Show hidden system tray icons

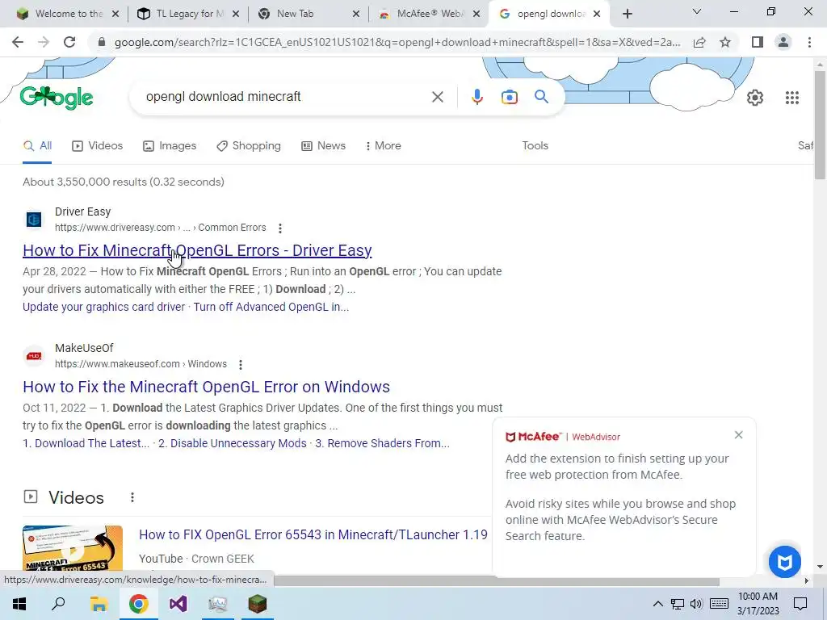(x=657, y=604)
